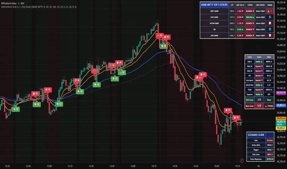The image size is (287, 169).
Task: Click the 12:30 label on the time axis
Action: click(x=7, y=166)
